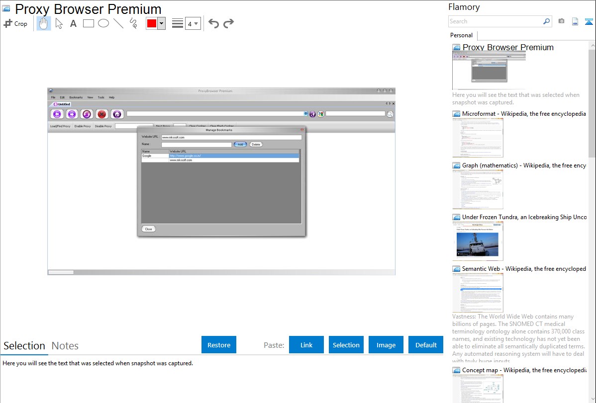Select the rectangle shape tool
This screenshot has width=596, height=403.
click(88, 23)
